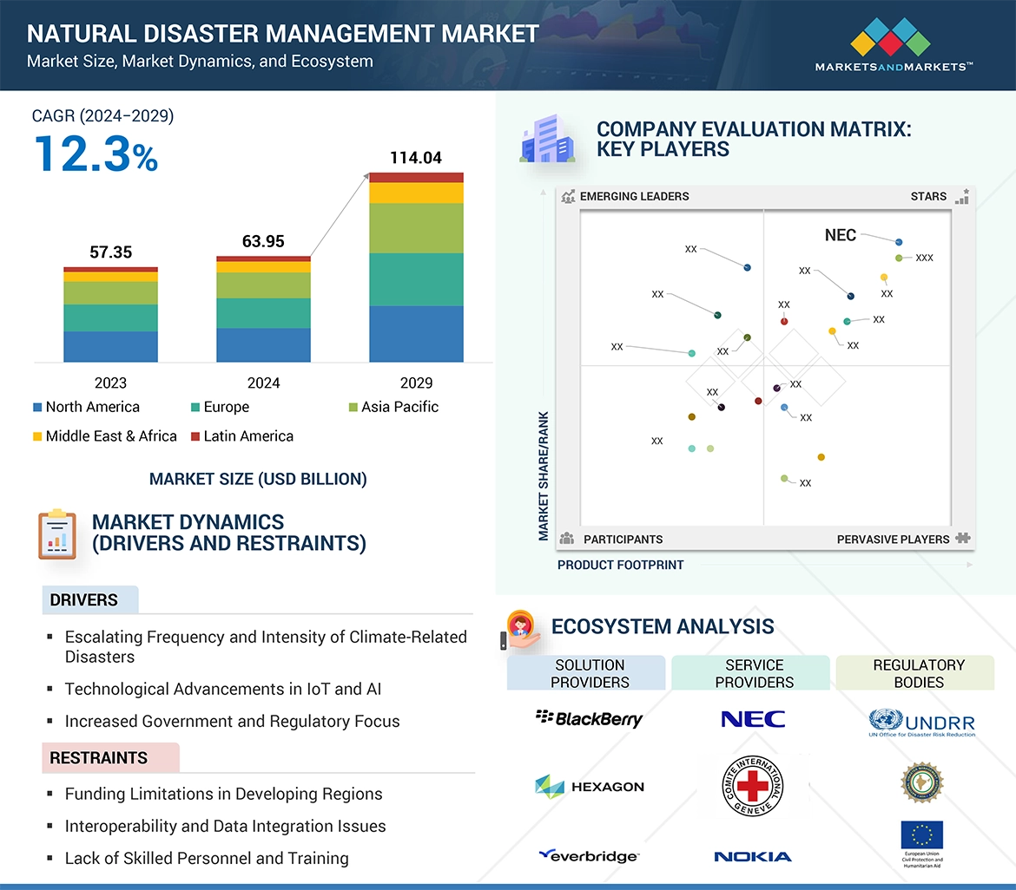The height and width of the screenshot is (890, 1016).
Task: Select the Drivers section header
Action: coord(84,600)
